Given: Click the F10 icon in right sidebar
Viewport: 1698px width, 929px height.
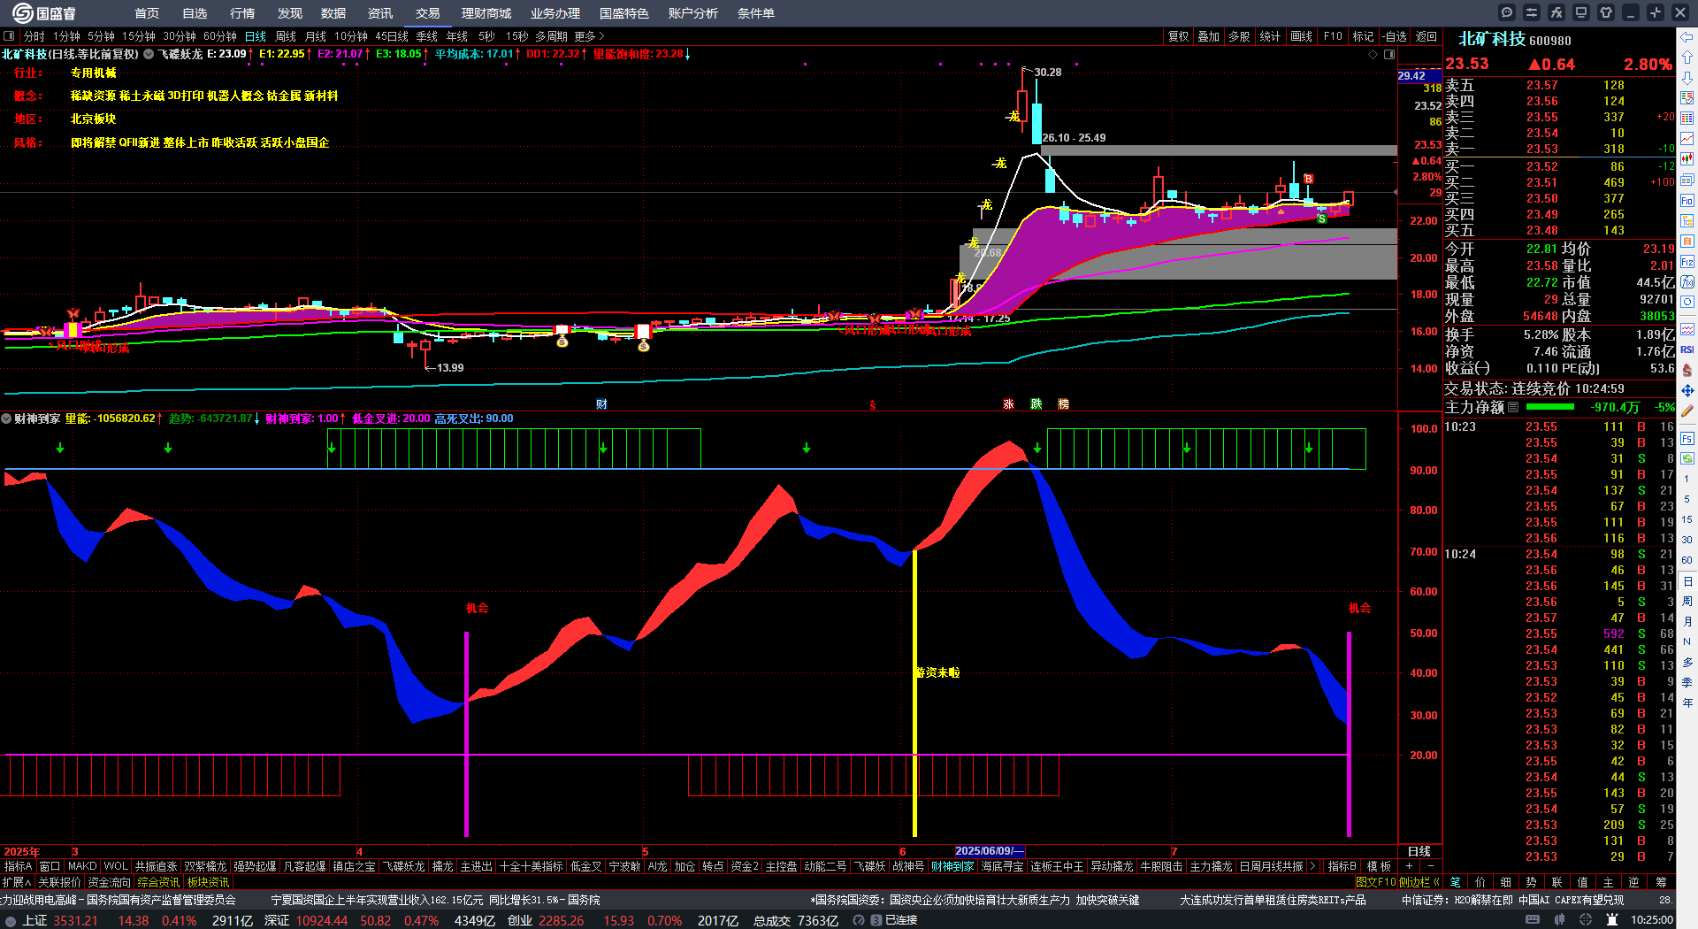Looking at the screenshot, I should pyautogui.click(x=1687, y=201).
